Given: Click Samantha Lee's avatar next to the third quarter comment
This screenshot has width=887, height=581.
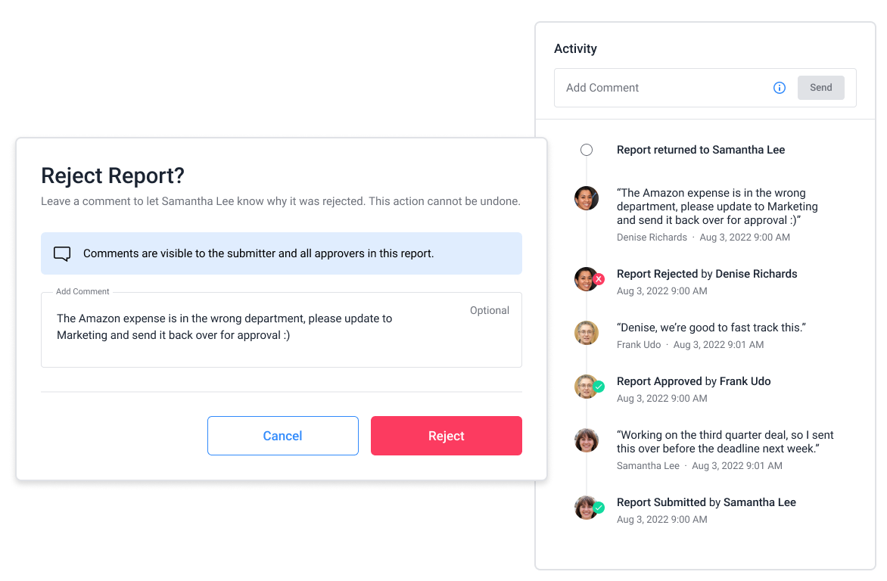Looking at the screenshot, I should tap(587, 440).
